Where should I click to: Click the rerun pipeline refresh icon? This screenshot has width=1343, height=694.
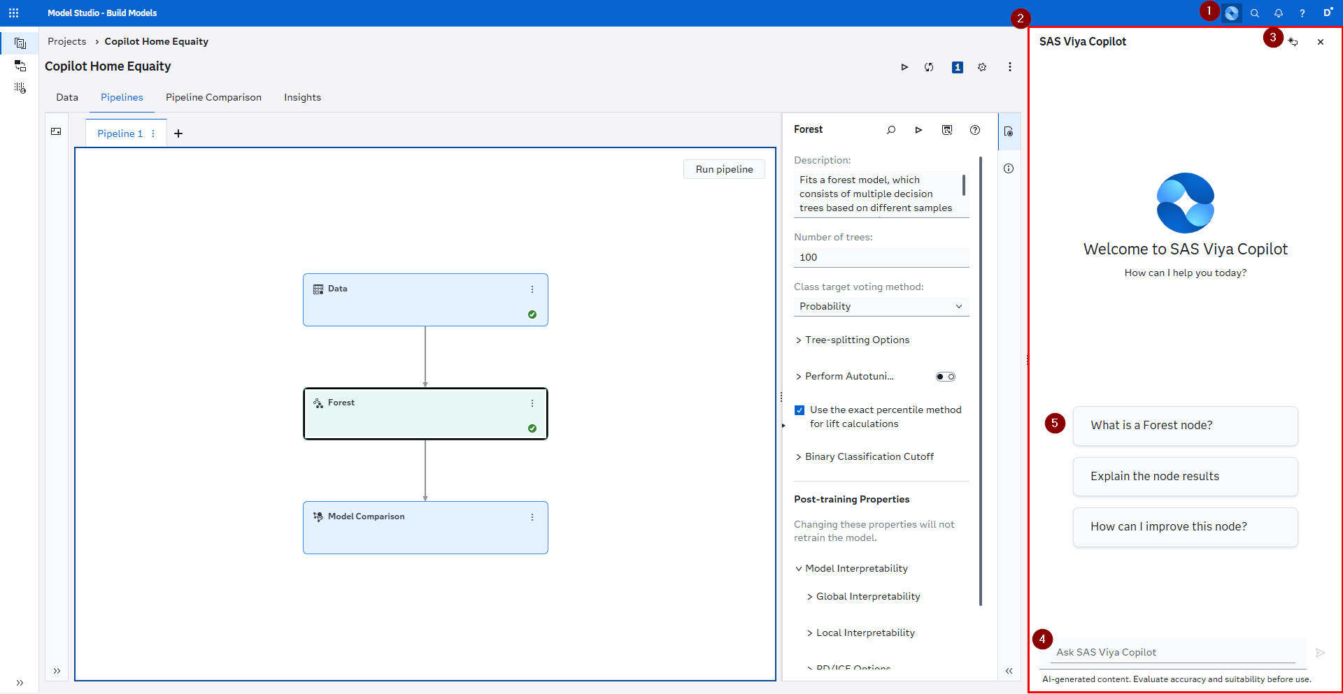coord(929,67)
